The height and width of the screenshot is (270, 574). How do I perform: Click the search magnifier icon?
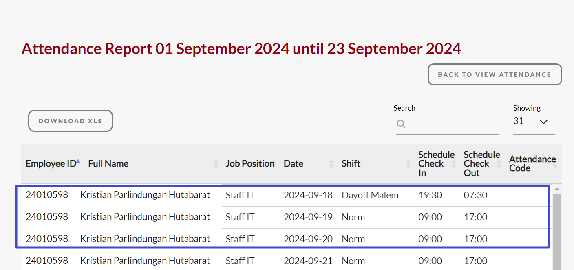pos(401,124)
